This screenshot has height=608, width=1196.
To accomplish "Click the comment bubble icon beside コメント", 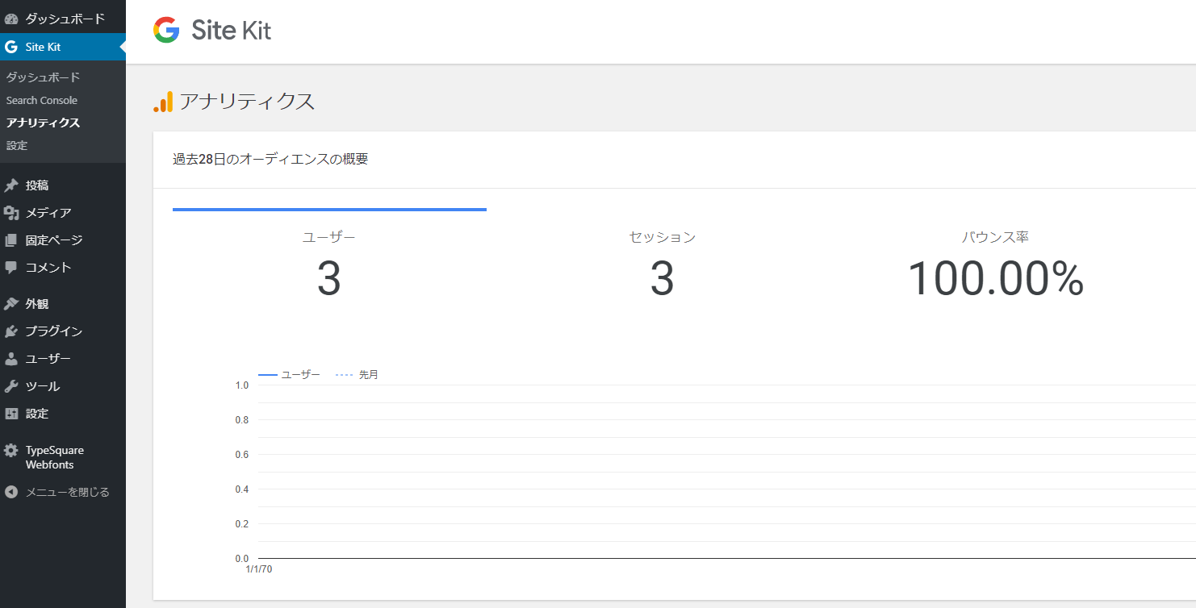I will pos(11,267).
